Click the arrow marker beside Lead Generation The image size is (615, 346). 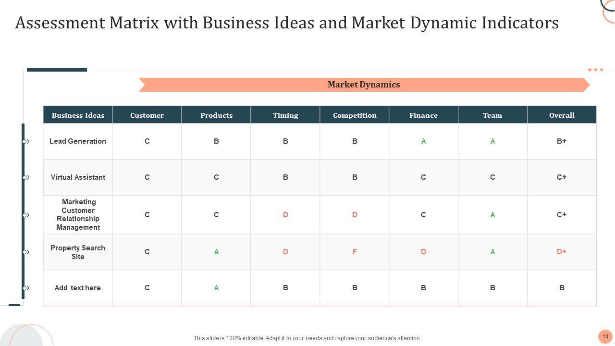26,141
